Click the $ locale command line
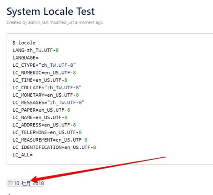 tap(24, 43)
